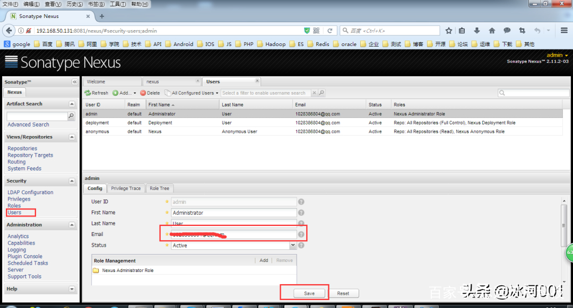The width and height of the screenshot is (573, 308).
Task: Reload page with the refresh icon
Action: (329, 31)
